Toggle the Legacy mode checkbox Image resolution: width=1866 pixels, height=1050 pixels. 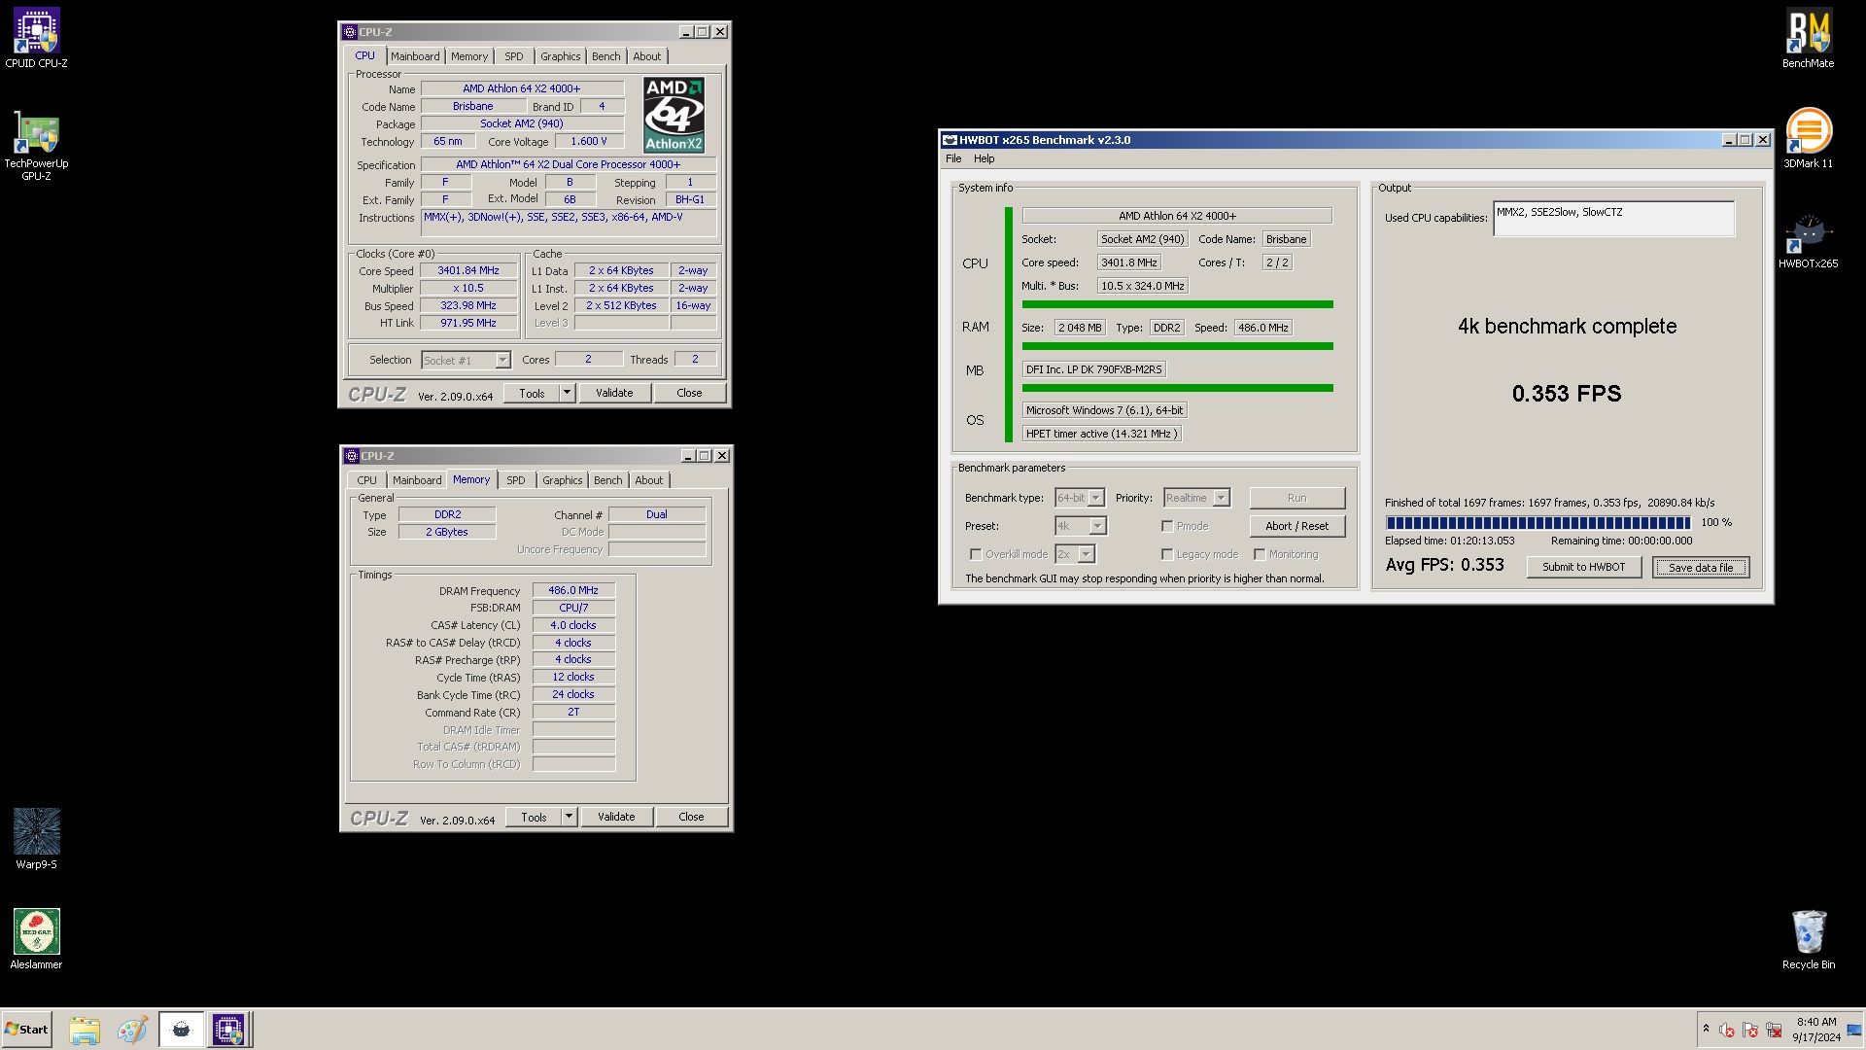1167,554
